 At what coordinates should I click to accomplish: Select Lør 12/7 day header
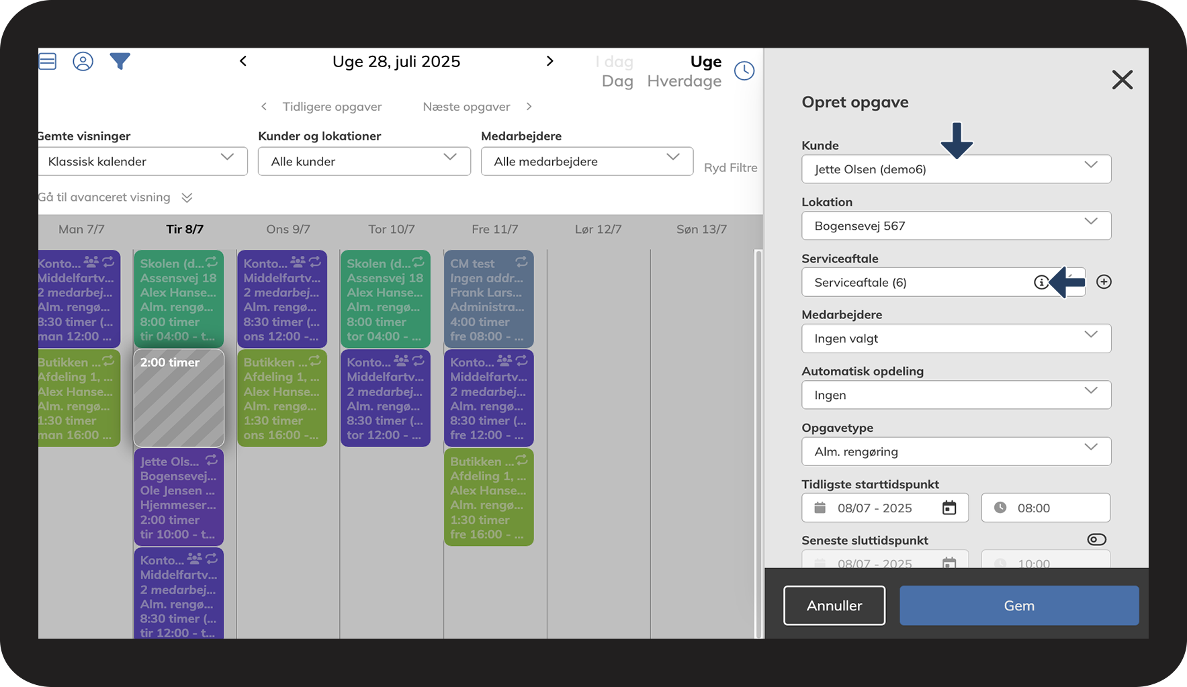click(x=598, y=229)
